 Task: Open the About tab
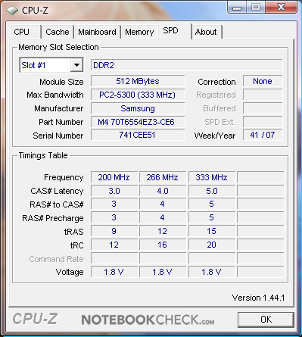click(207, 32)
